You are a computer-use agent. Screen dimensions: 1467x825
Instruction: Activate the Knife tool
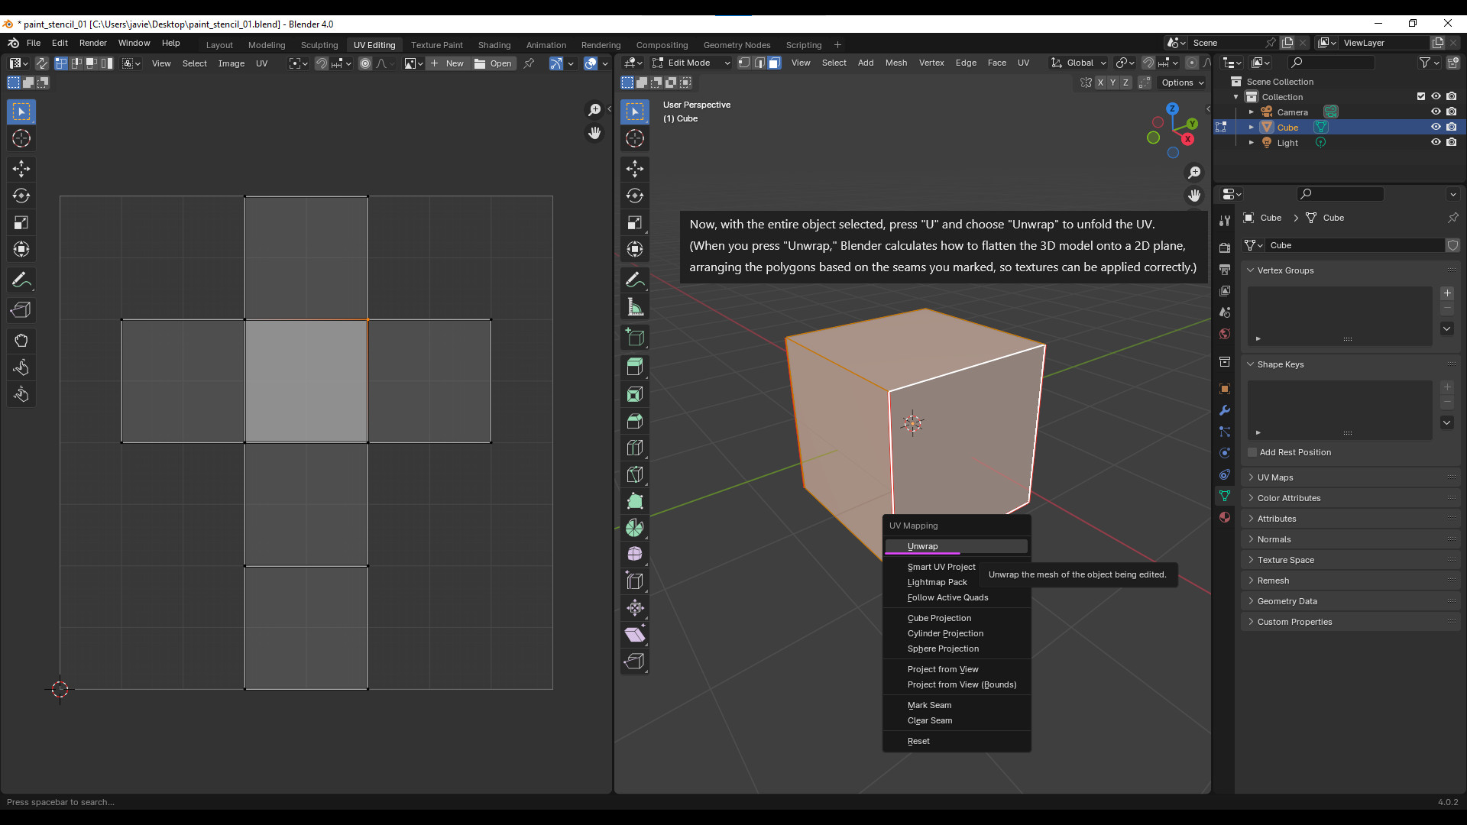click(635, 474)
